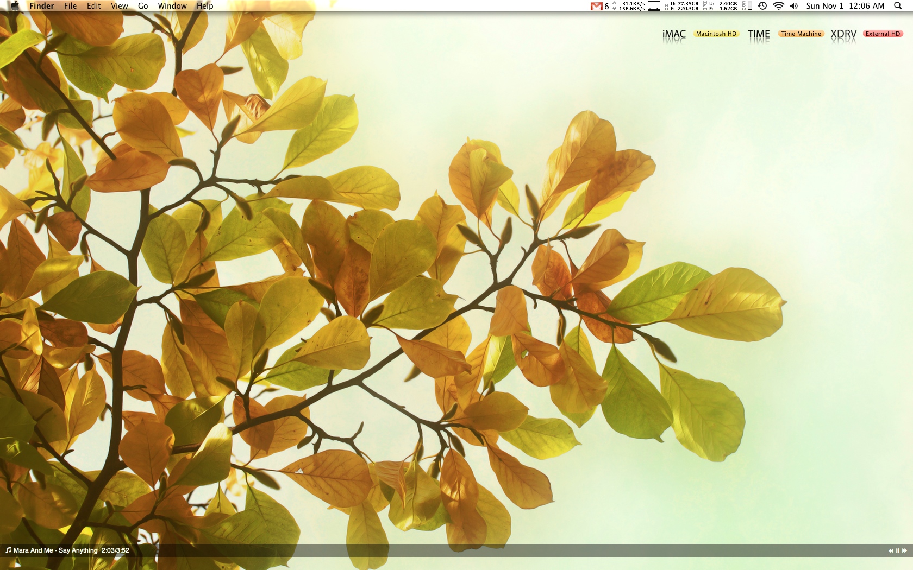Click the network activity graph
The image size is (913, 570).
pyautogui.click(x=654, y=6)
